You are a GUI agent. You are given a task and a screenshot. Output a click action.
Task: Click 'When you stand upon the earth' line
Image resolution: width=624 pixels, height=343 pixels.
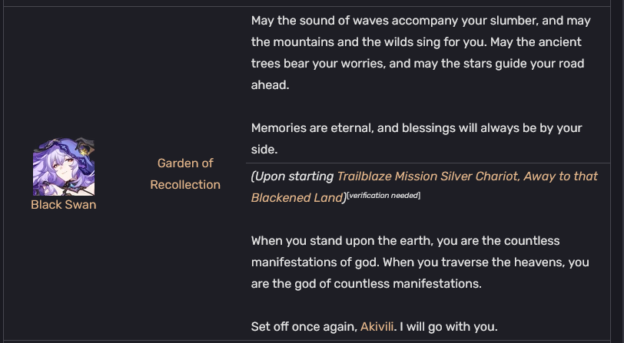click(x=406, y=241)
